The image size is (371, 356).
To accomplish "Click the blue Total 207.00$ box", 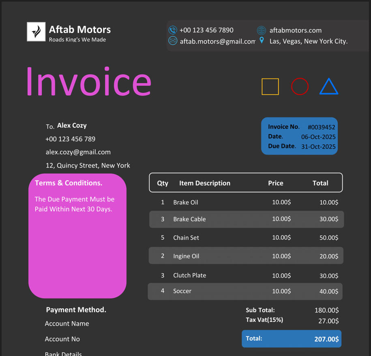I will click(291, 339).
